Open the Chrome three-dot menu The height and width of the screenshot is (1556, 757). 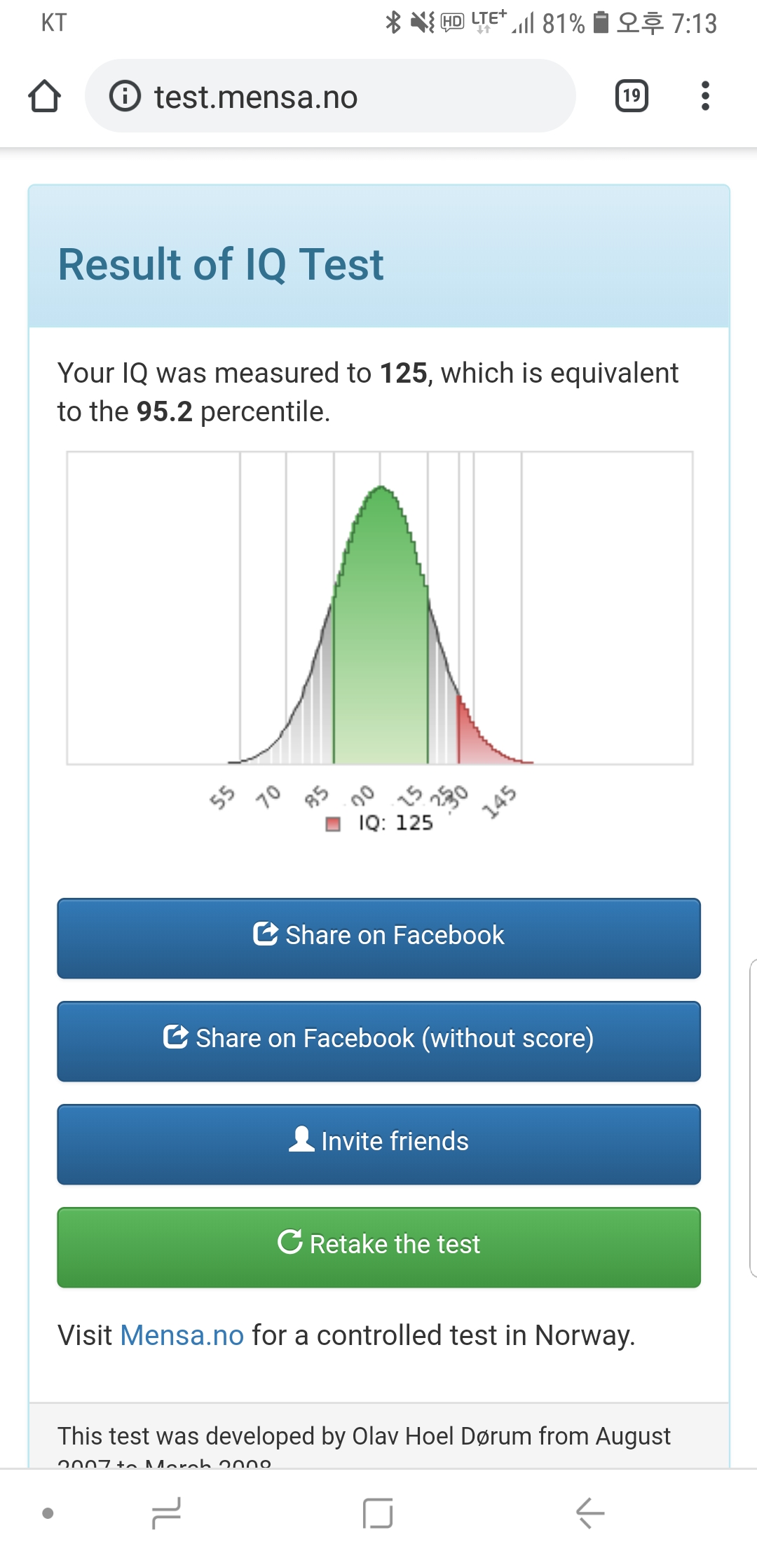705,96
